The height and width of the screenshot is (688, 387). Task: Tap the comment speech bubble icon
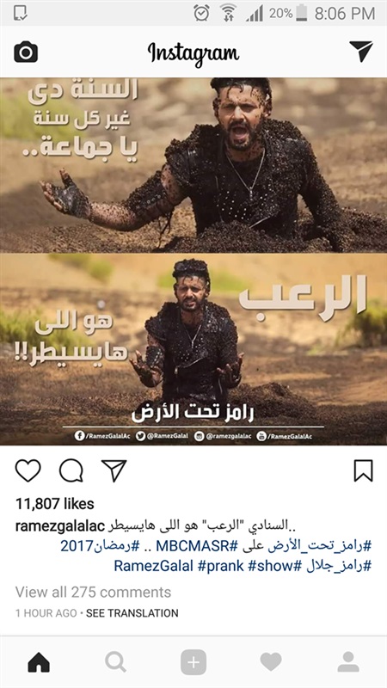[x=71, y=470]
